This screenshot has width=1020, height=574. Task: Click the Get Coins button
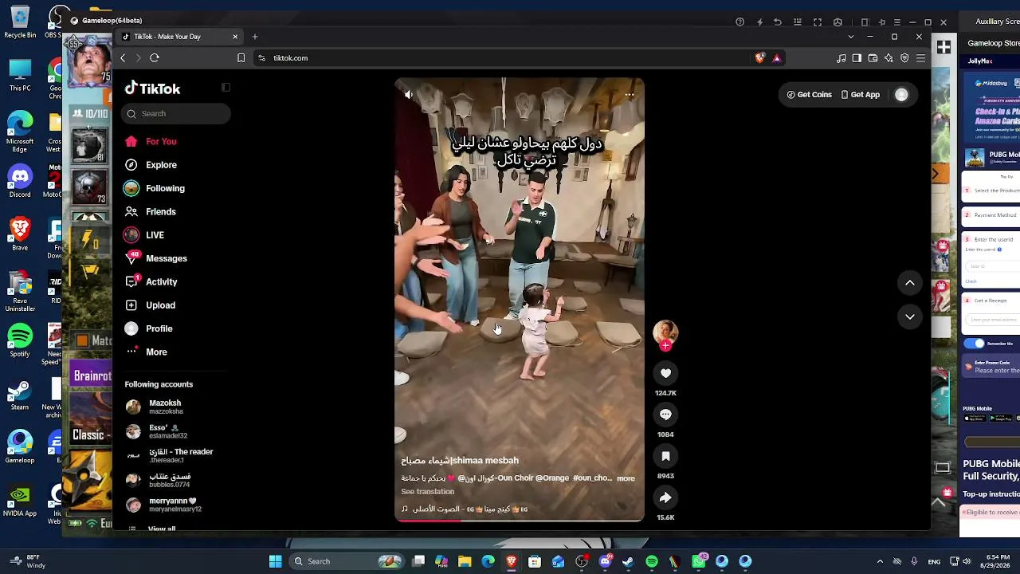[x=809, y=95]
